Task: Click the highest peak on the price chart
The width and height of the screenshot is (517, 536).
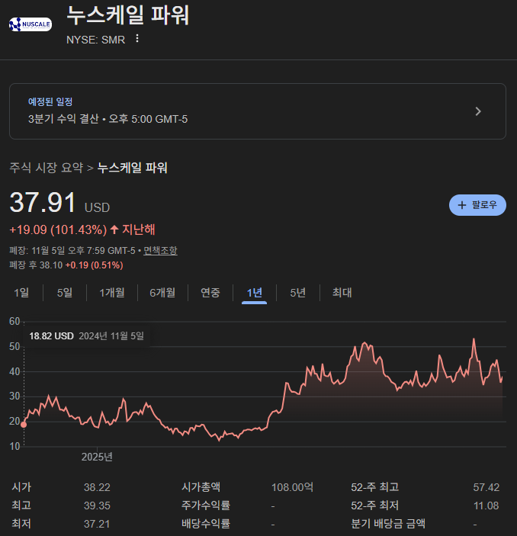Action: point(474,339)
